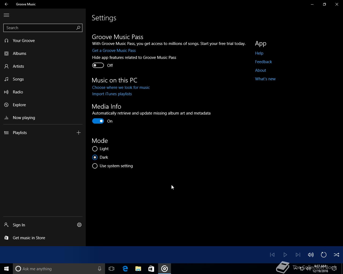Open the Help link

point(259,53)
